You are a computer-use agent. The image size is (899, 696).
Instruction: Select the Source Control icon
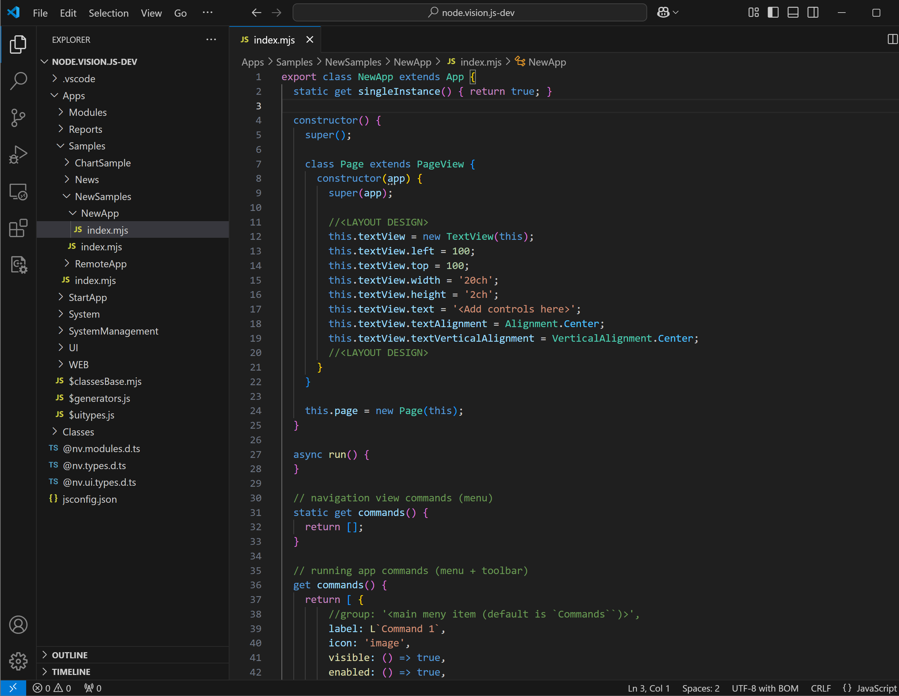click(x=18, y=118)
